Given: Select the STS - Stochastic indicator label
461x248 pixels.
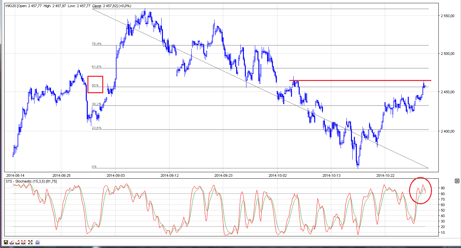Looking at the screenshot, I should point(31,181).
